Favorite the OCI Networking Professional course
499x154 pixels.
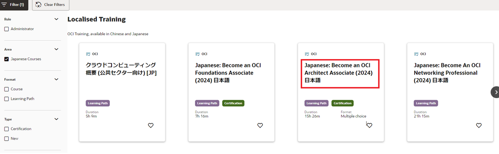[x=479, y=125]
